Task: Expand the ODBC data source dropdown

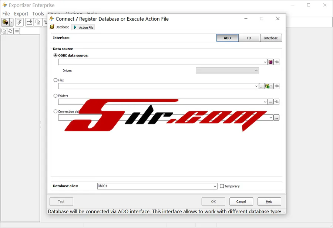Action: coord(265,62)
